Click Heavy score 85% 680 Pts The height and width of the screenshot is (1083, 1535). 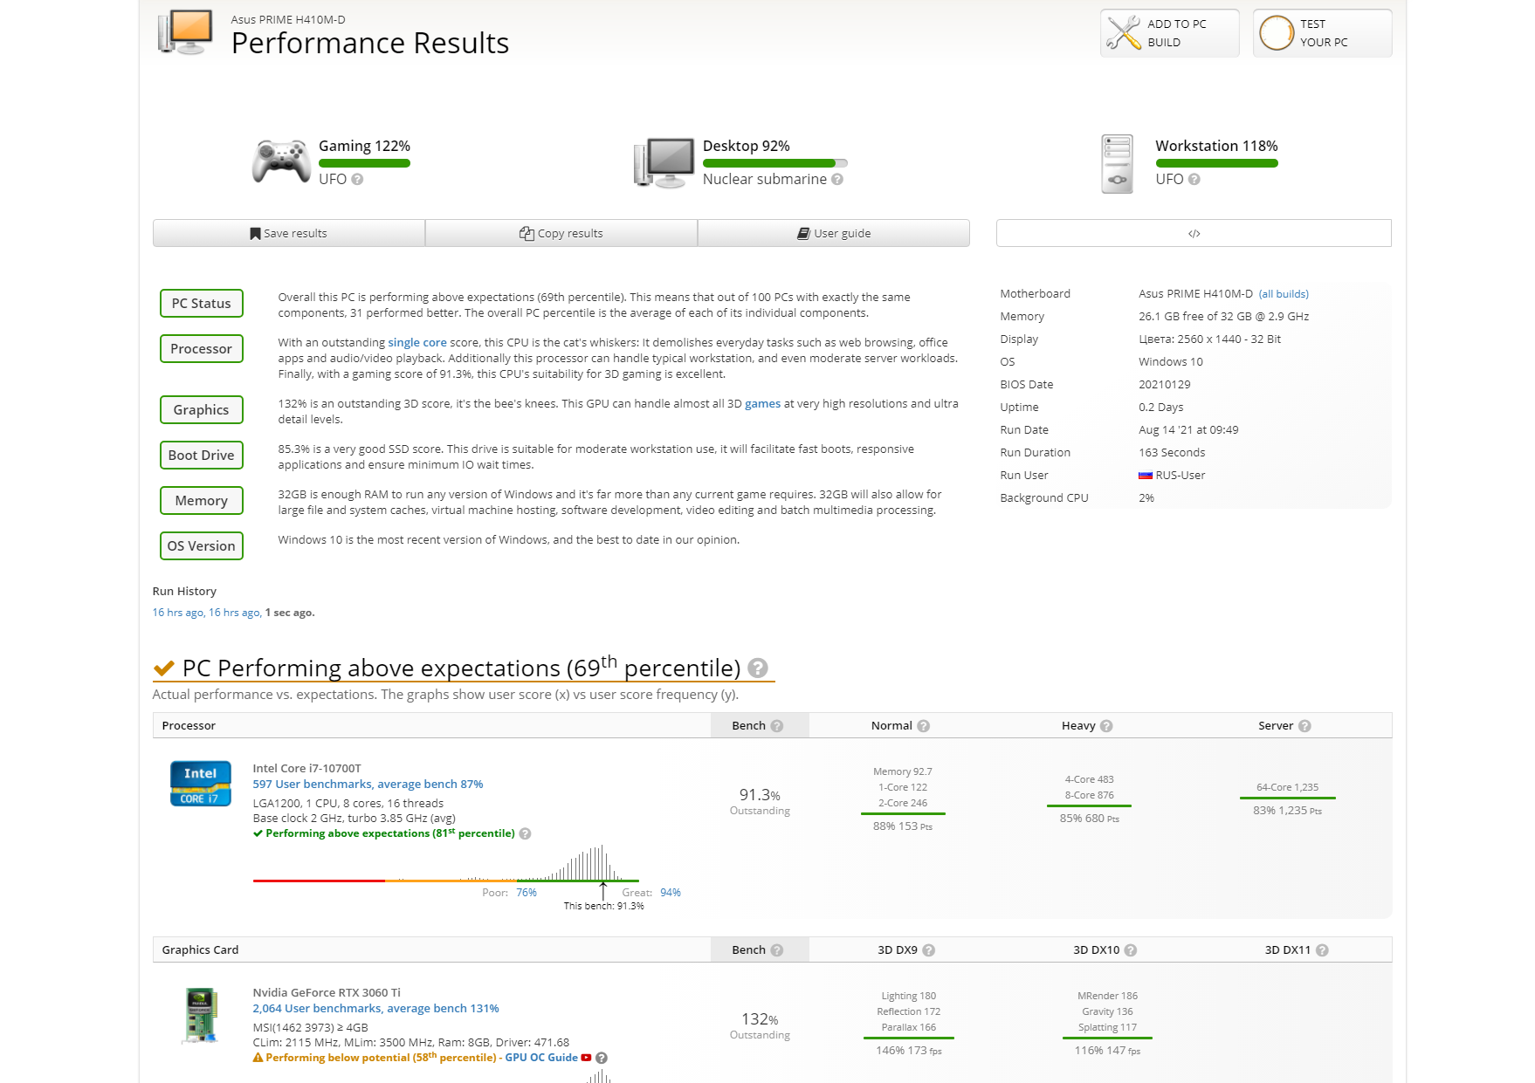click(x=1089, y=819)
